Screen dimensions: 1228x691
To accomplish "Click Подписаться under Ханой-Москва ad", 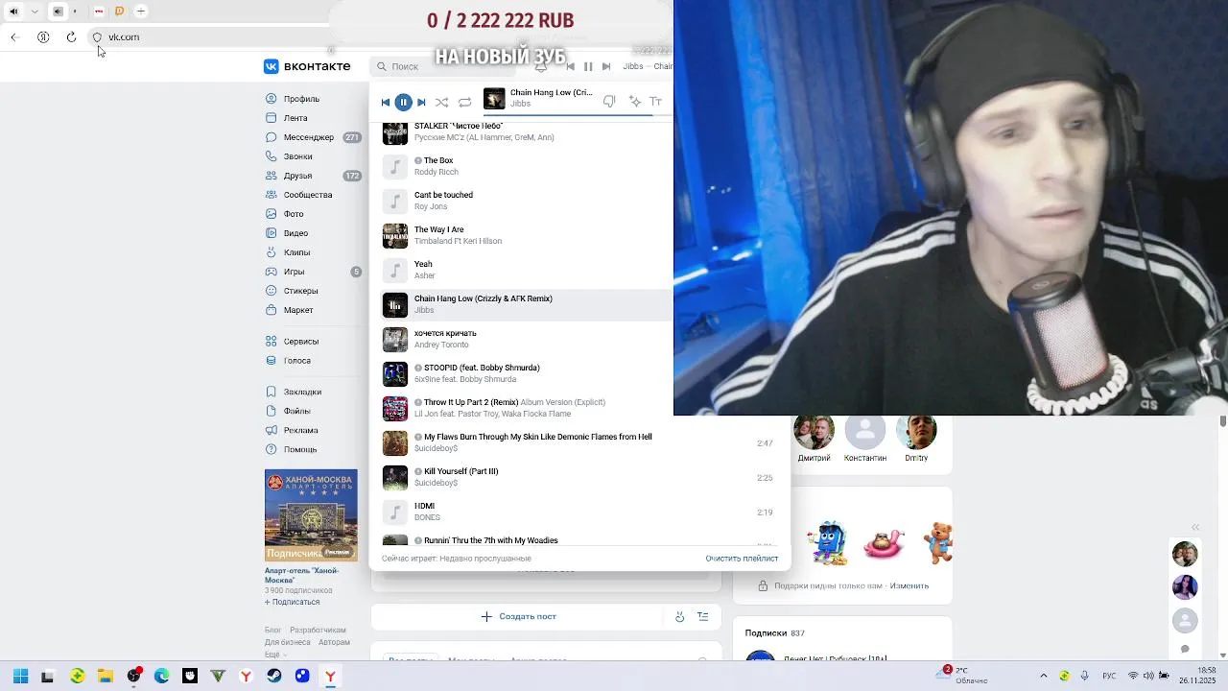I will (x=293, y=602).
